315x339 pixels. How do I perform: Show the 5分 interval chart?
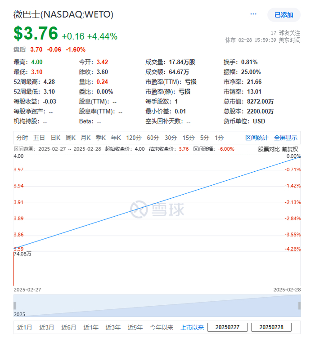pos(204,138)
